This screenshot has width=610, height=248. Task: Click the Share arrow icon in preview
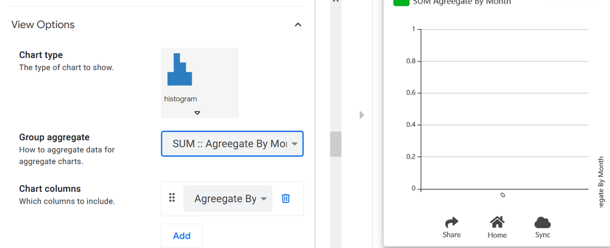click(x=452, y=223)
